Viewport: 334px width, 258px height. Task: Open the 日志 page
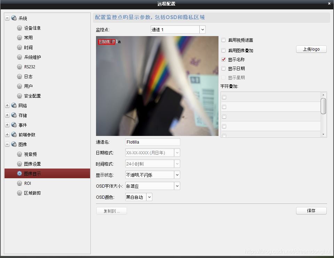click(x=28, y=77)
